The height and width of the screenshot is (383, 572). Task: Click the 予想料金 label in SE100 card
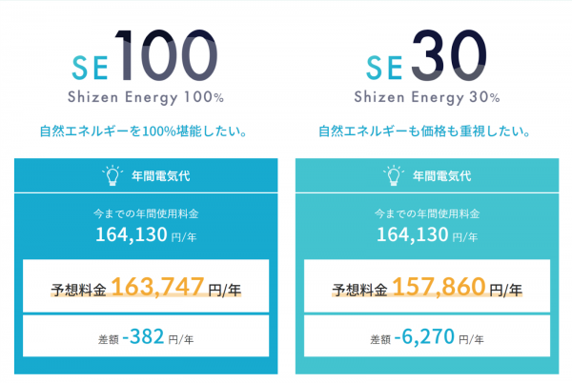[79, 290]
